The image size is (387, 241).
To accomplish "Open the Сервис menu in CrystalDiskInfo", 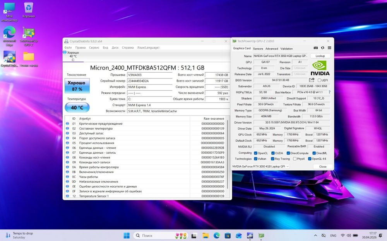I will 94,48.
